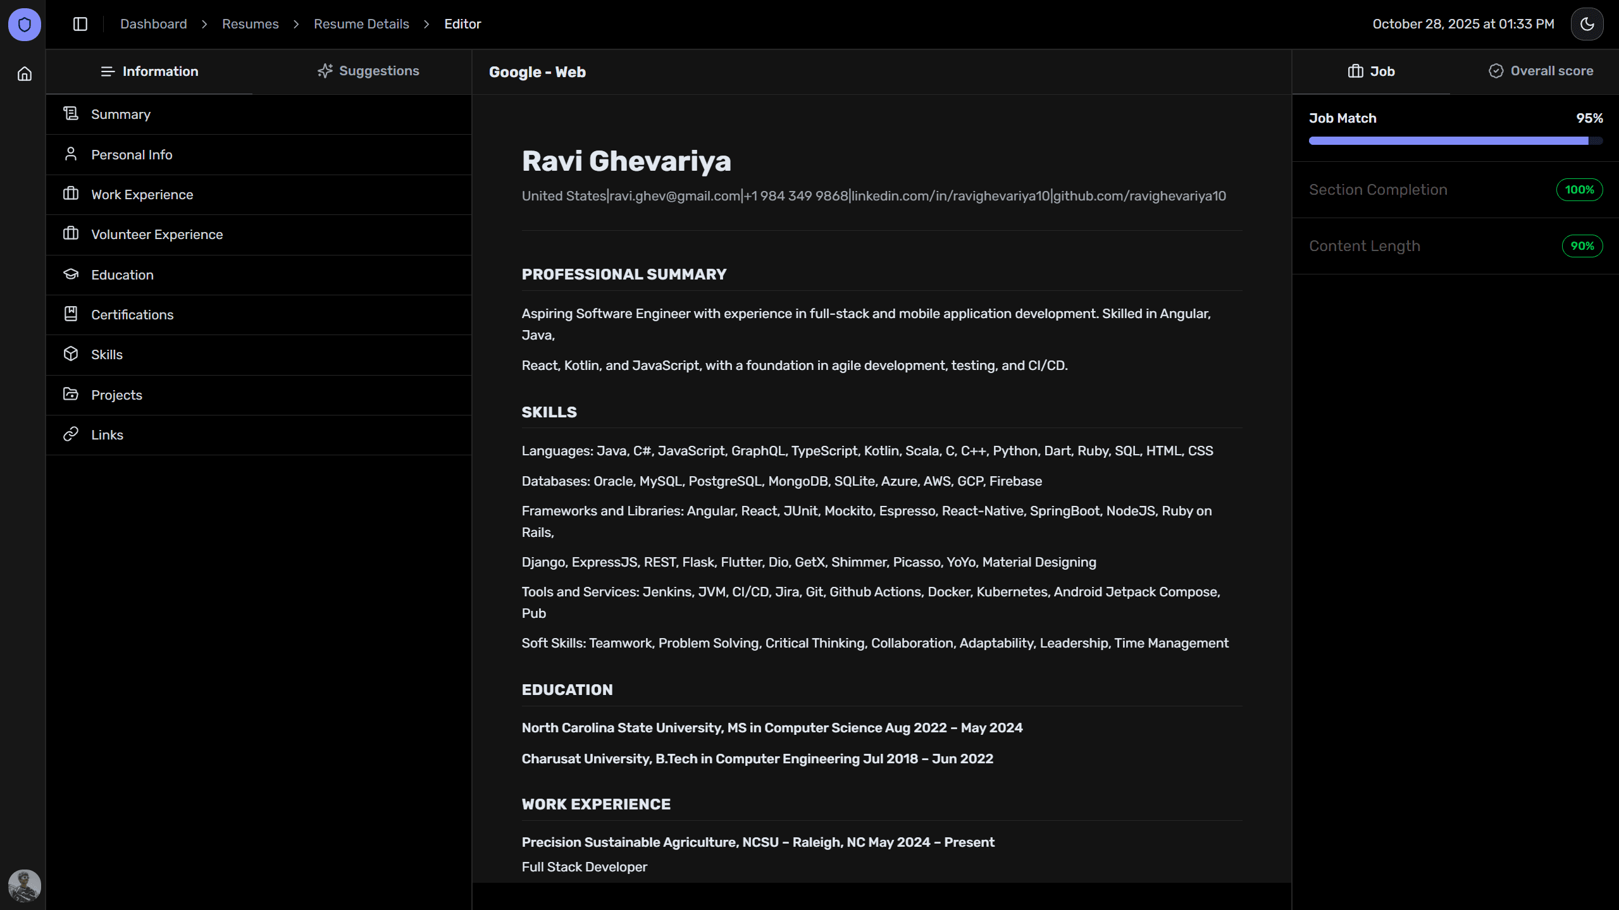Switch to the Suggestions tab
Viewport: 1619px width, 910px height.
369,71
